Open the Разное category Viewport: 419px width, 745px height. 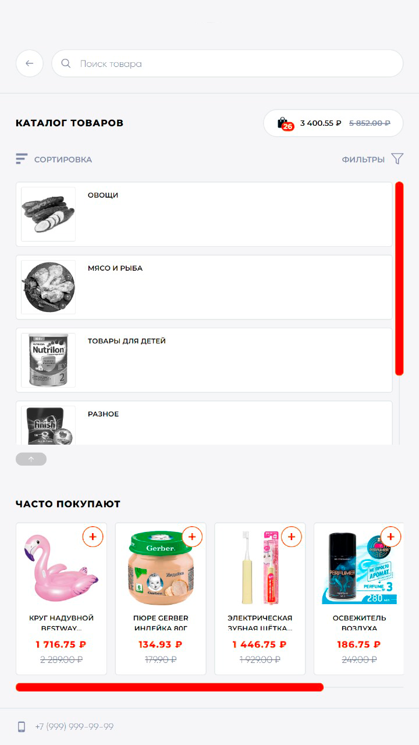point(204,423)
